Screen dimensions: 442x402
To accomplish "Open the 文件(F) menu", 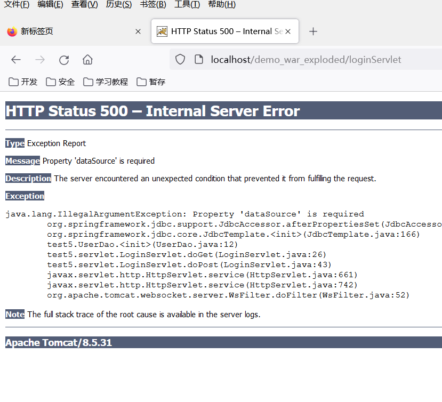I will [17, 4].
